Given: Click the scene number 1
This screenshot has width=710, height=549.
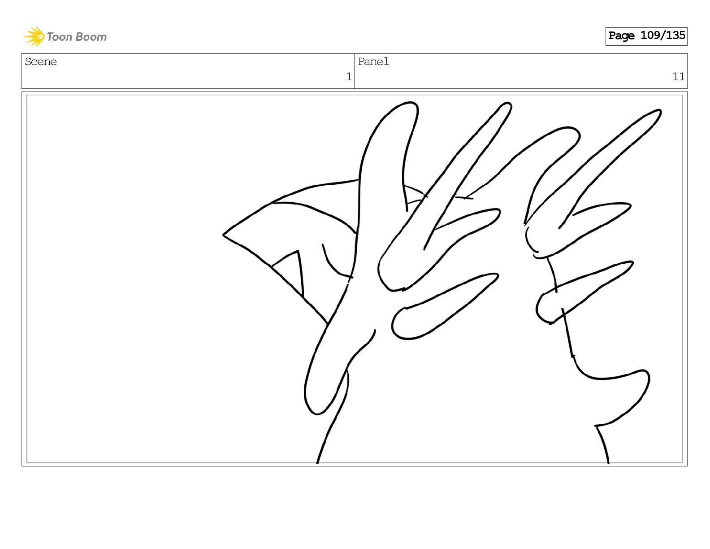Looking at the screenshot, I should click(x=349, y=77).
